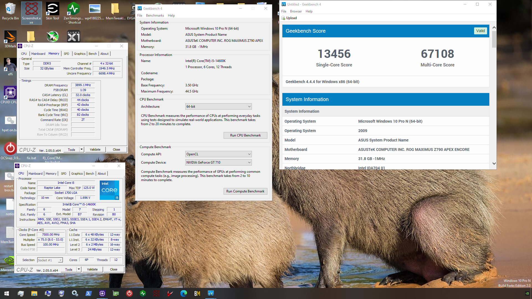The width and height of the screenshot is (532, 299).
Task: Click the 67108 multi-core score
Action: pos(438,54)
